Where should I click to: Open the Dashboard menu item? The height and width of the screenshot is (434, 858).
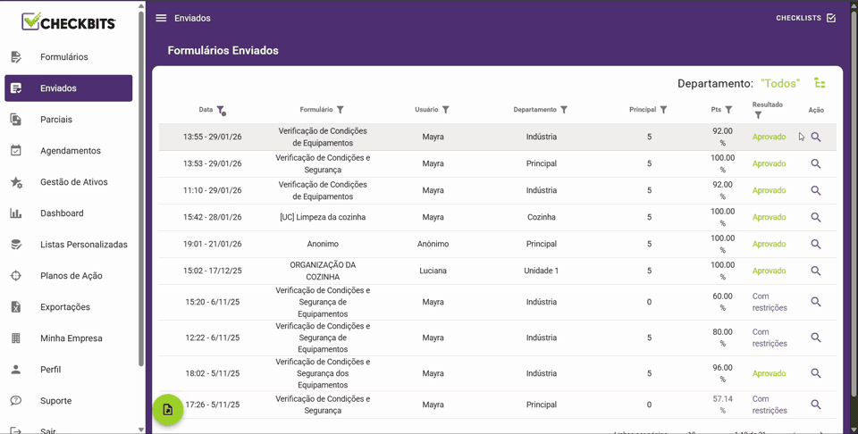[62, 213]
